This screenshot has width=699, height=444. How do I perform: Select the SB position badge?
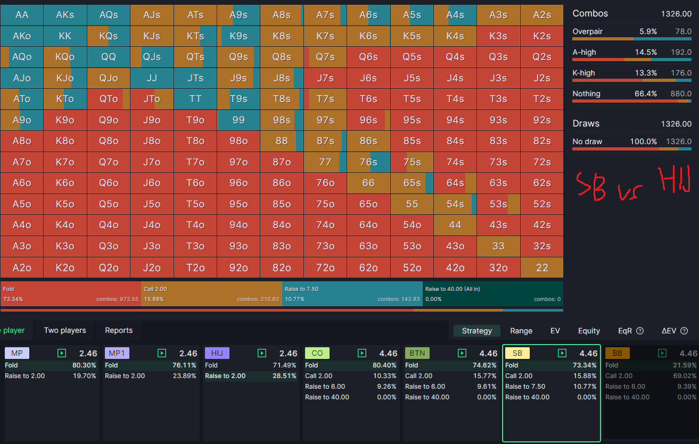tap(517, 353)
